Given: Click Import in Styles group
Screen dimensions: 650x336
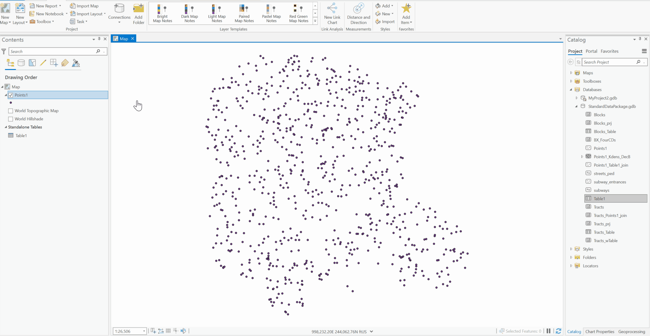Looking at the screenshot, I should (x=385, y=21).
